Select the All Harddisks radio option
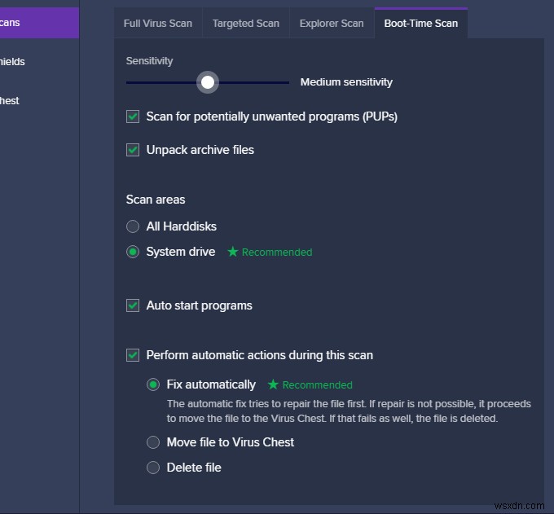This screenshot has height=514, width=554. (133, 226)
